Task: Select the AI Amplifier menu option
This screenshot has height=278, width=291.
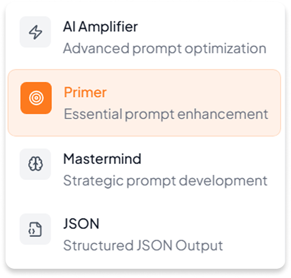Action: click(x=144, y=37)
